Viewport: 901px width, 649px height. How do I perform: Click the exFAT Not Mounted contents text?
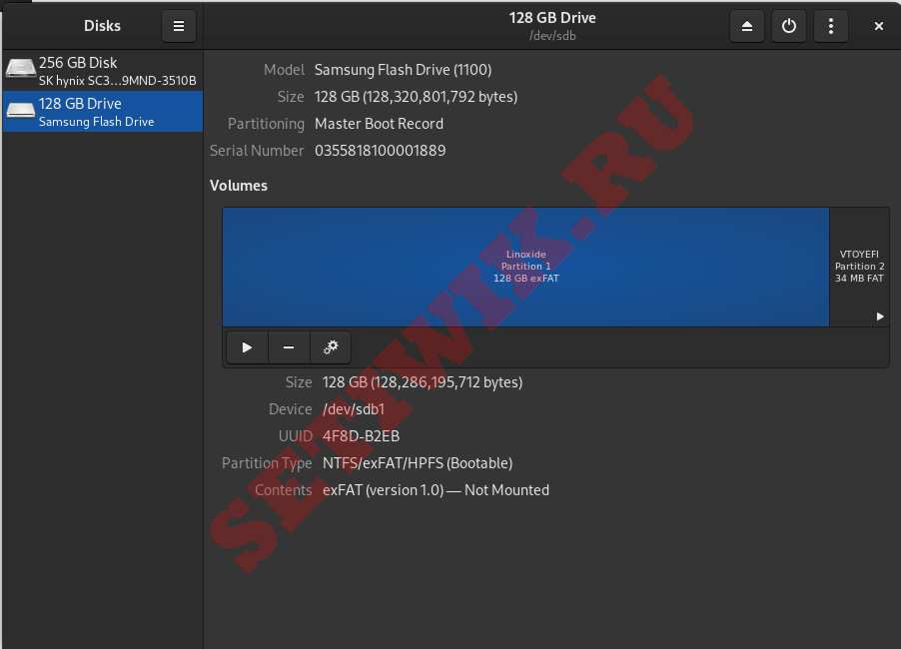436,490
